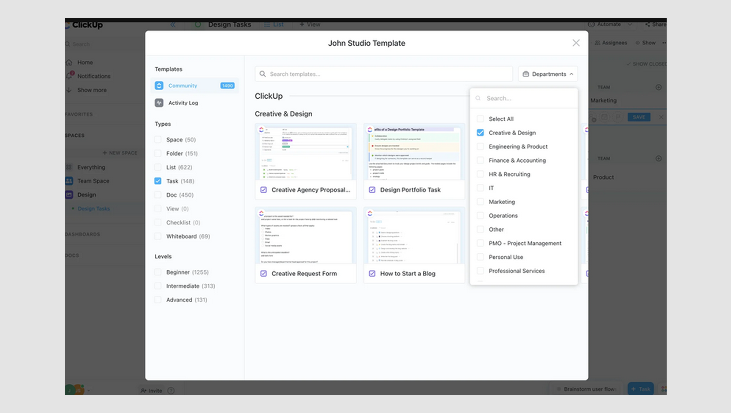This screenshot has height=413, width=731.
Task: Add a new view with + View
Action: tap(310, 24)
